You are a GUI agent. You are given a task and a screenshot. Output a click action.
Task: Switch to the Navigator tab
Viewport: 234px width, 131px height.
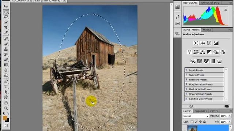207,3
